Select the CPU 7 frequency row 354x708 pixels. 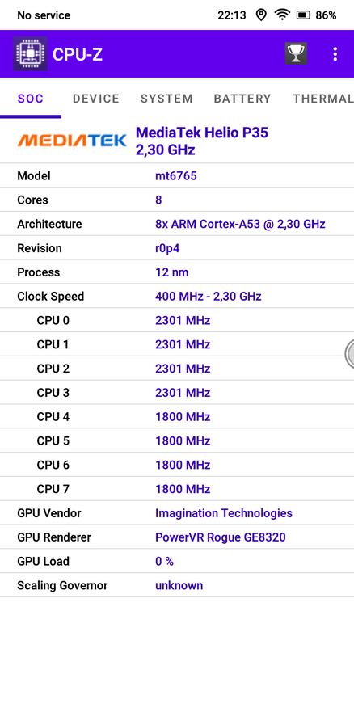point(177,489)
